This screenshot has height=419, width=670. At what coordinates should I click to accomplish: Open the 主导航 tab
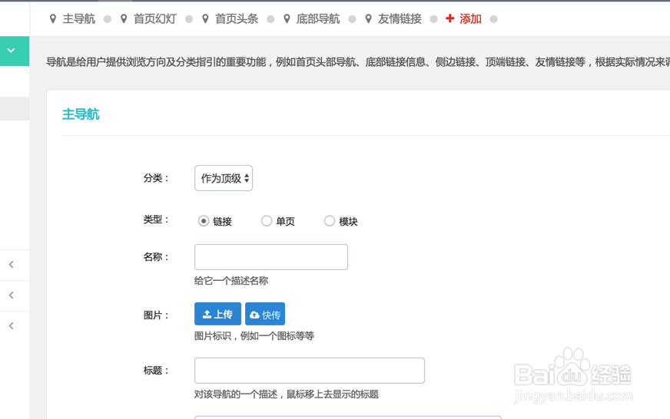(x=78, y=18)
